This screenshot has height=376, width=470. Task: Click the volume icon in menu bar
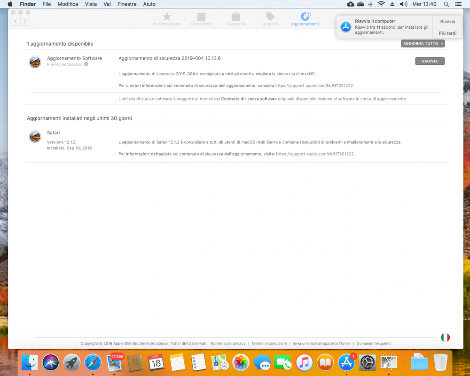403,4
